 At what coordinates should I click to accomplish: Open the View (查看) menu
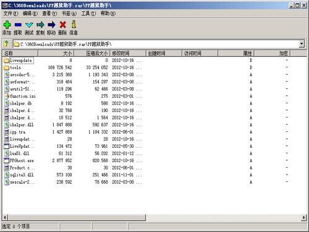click(x=49, y=14)
